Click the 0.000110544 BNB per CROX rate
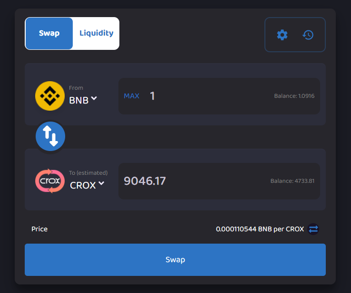This screenshot has width=351, height=293. [x=260, y=229]
